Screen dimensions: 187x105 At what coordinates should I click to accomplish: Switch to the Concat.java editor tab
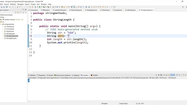pyautogui.click(x=33, y=10)
